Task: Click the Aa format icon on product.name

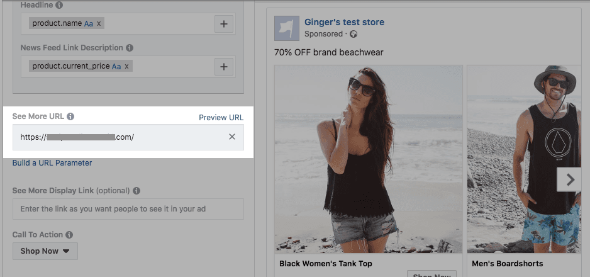Action: (89, 24)
